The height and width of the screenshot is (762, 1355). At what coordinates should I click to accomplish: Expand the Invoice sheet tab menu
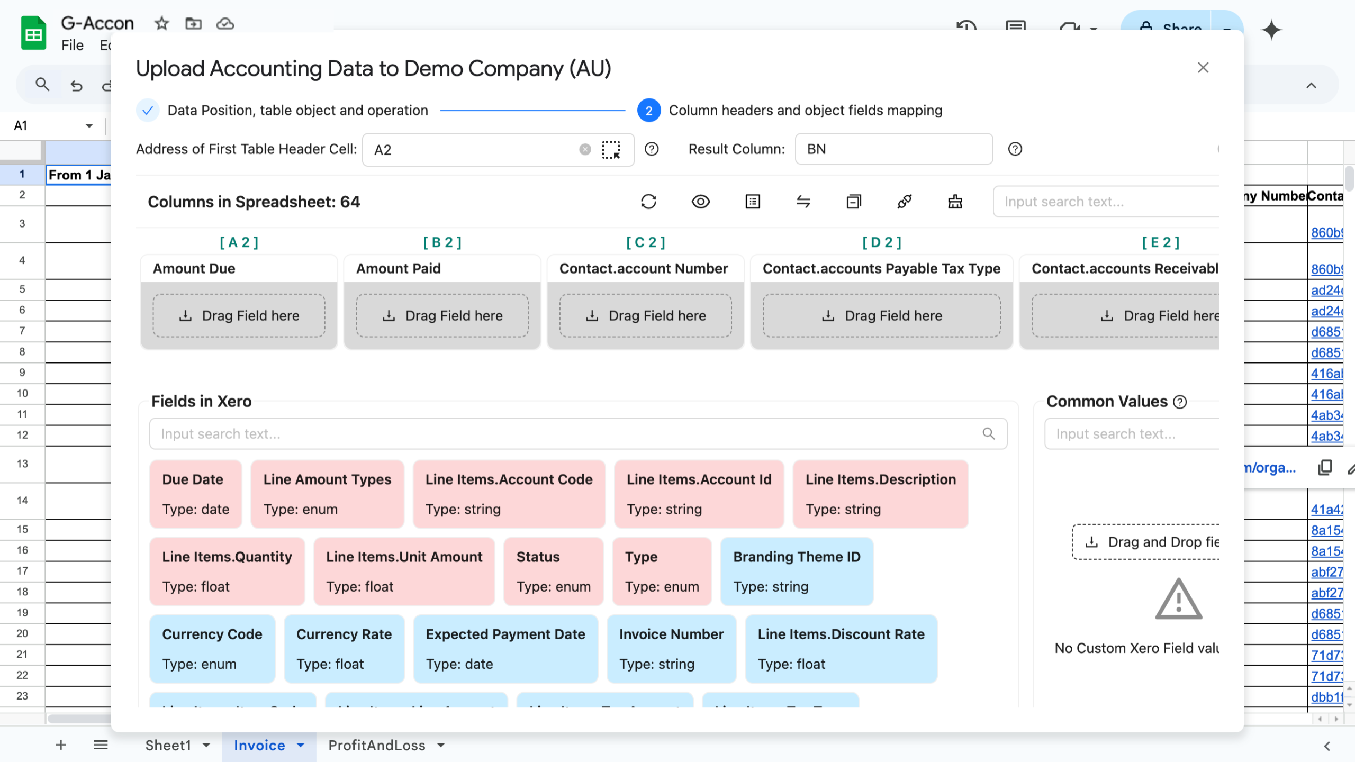[x=301, y=745]
